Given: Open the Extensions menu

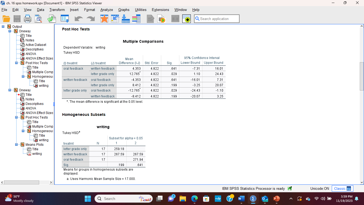Looking at the screenshot, I should click(x=160, y=10).
